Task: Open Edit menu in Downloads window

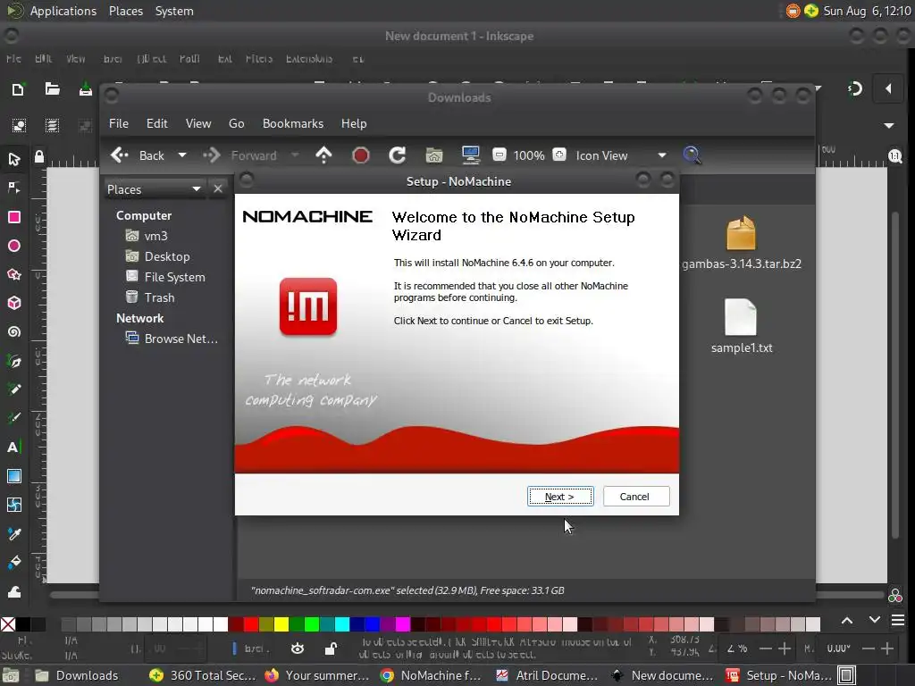Action: tap(157, 123)
